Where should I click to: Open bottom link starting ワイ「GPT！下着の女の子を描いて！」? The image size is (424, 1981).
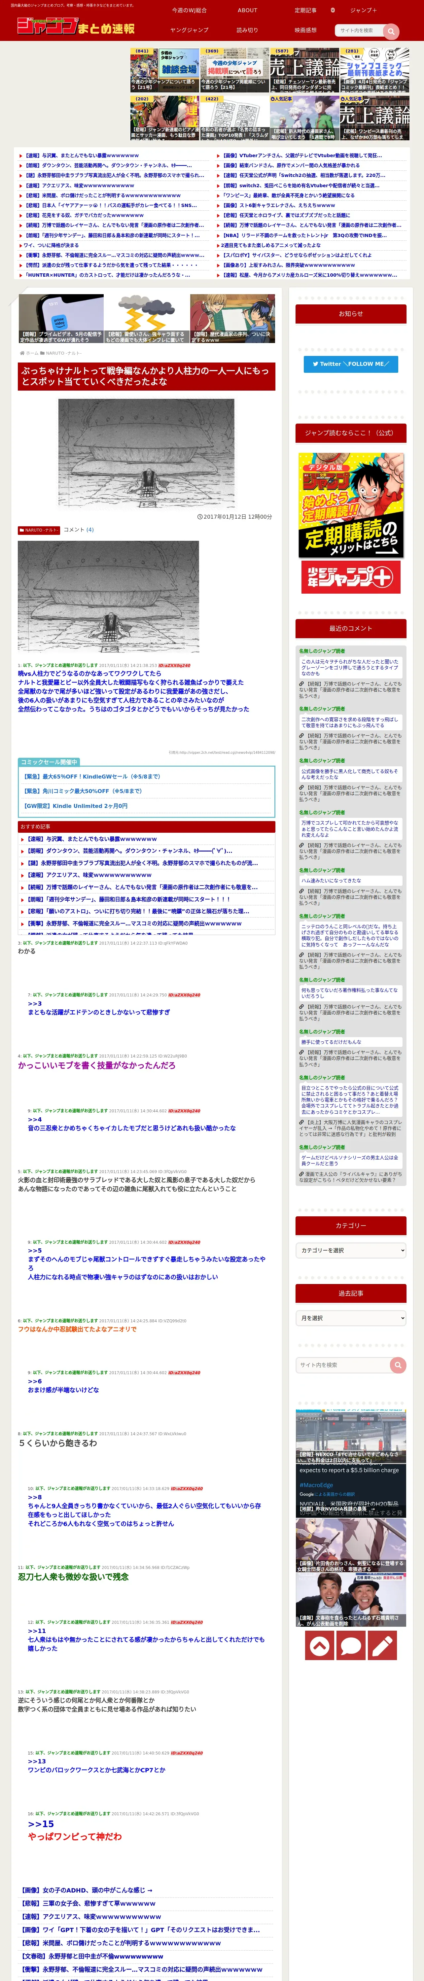pyautogui.click(x=140, y=1929)
